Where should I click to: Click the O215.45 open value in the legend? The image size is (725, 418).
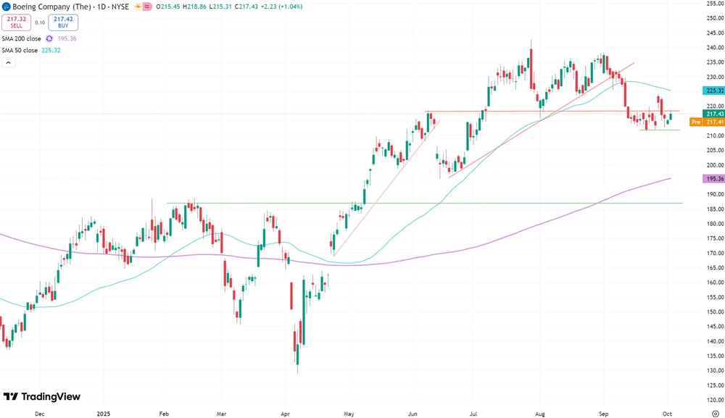[x=167, y=7]
